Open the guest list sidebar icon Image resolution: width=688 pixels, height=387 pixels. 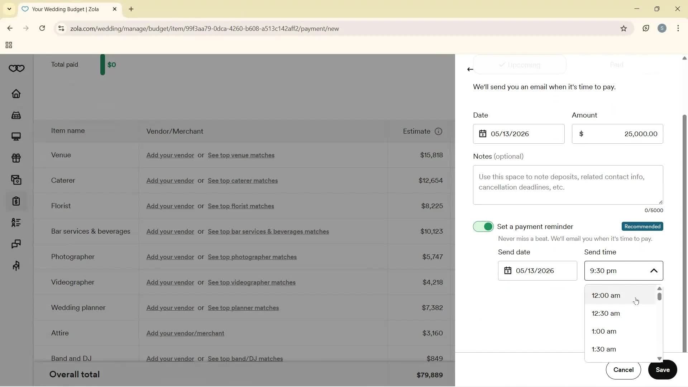coord(16,223)
